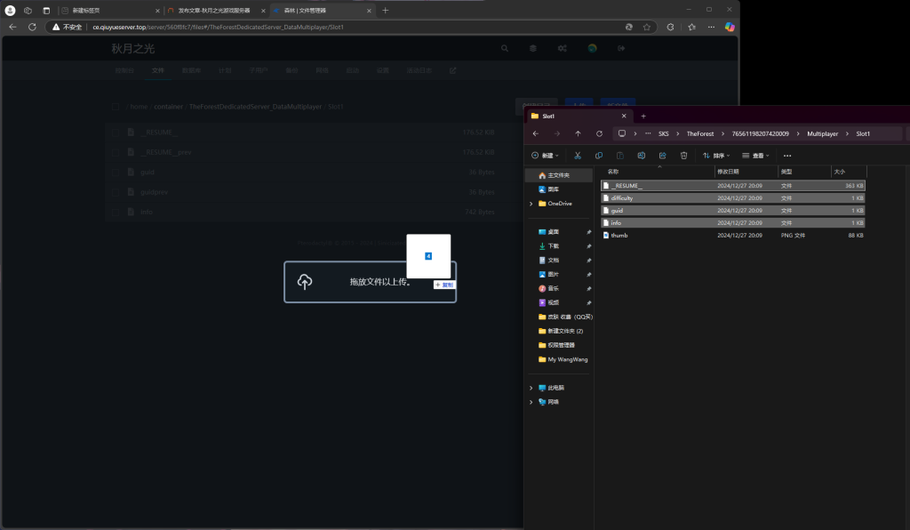Click the Share icon in Explorer toolbar
The width and height of the screenshot is (910, 530).
pyautogui.click(x=662, y=156)
